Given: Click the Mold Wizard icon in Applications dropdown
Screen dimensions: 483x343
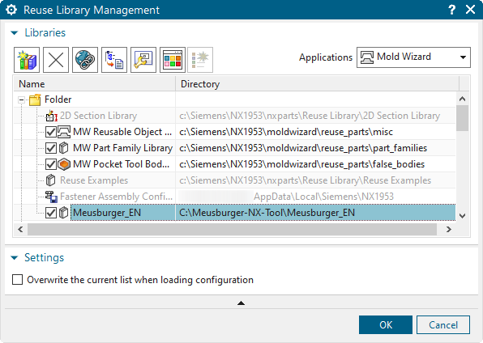Looking at the screenshot, I should (x=367, y=57).
